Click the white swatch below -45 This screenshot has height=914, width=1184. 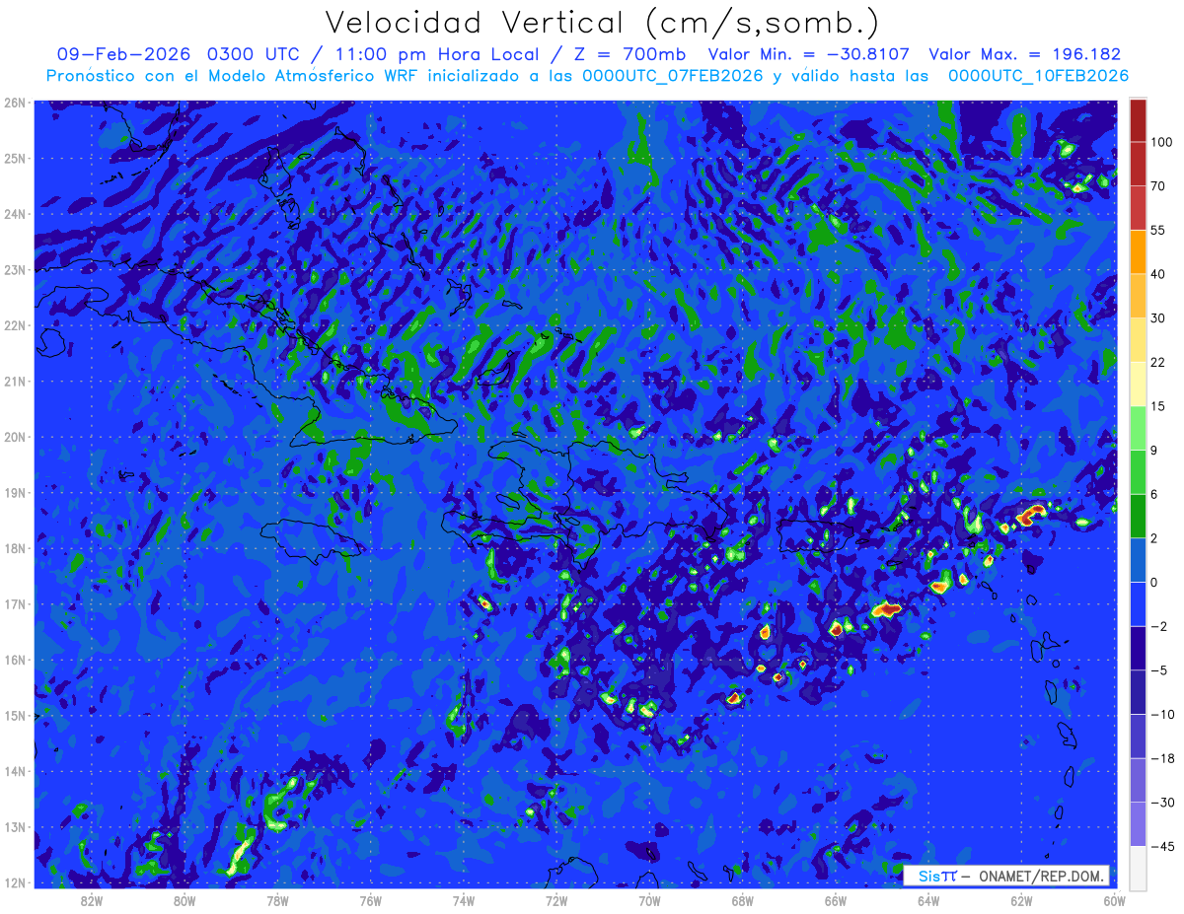click(1139, 868)
